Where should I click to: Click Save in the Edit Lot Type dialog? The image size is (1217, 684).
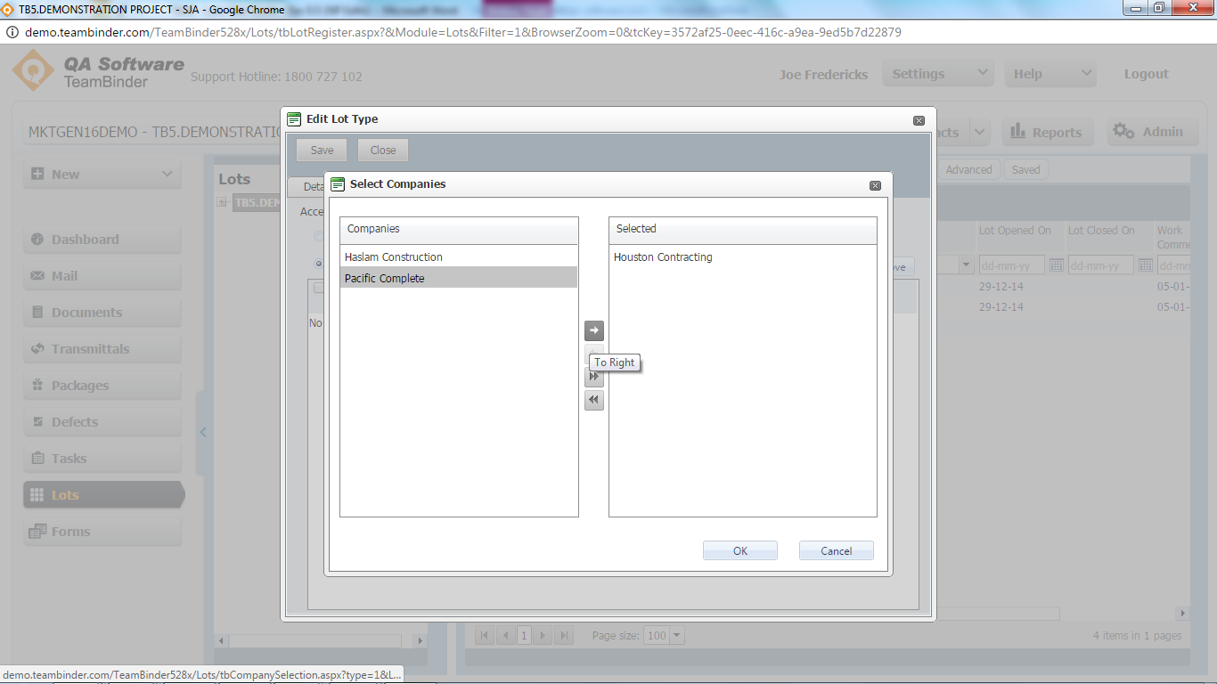(x=321, y=150)
